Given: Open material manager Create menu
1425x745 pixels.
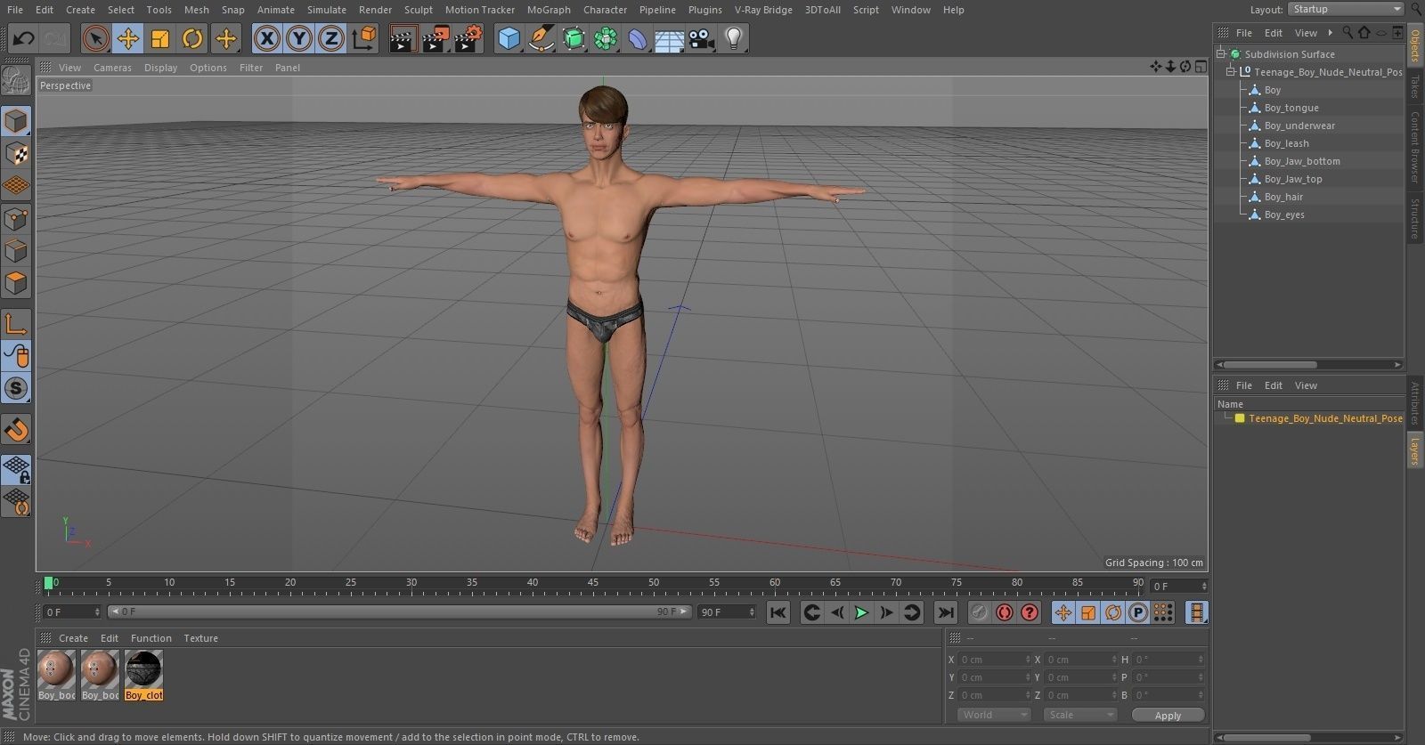Looking at the screenshot, I should pyautogui.click(x=73, y=638).
